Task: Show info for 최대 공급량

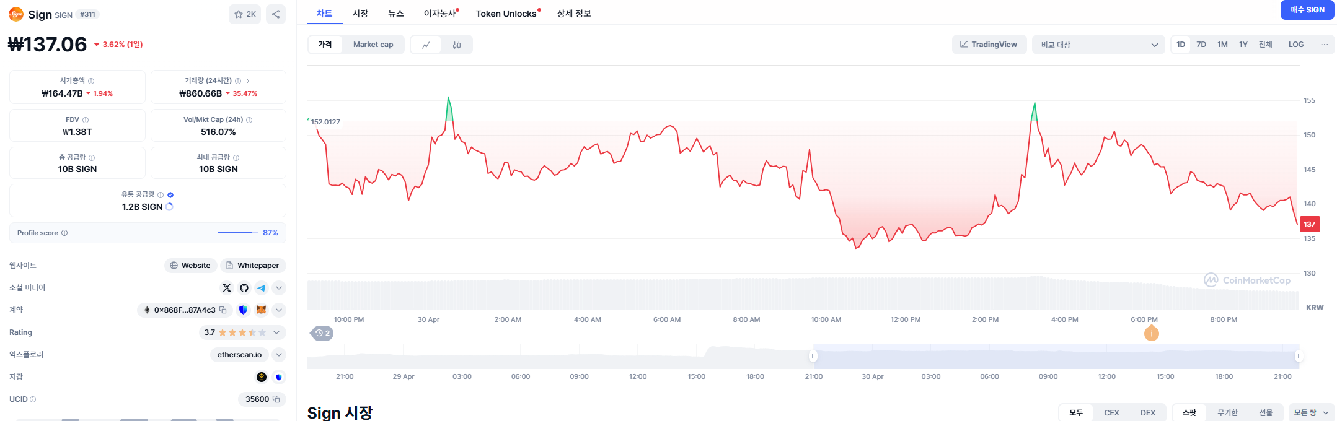Action: [x=236, y=158]
